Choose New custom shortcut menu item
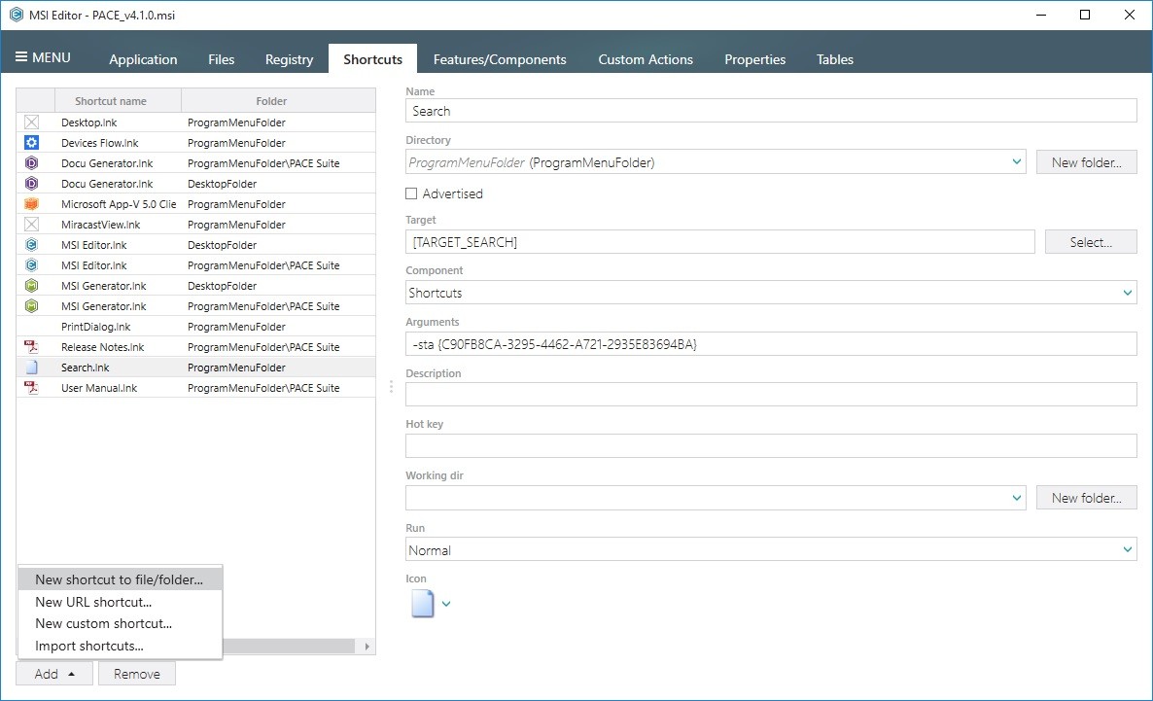1153x701 pixels. 120,623
